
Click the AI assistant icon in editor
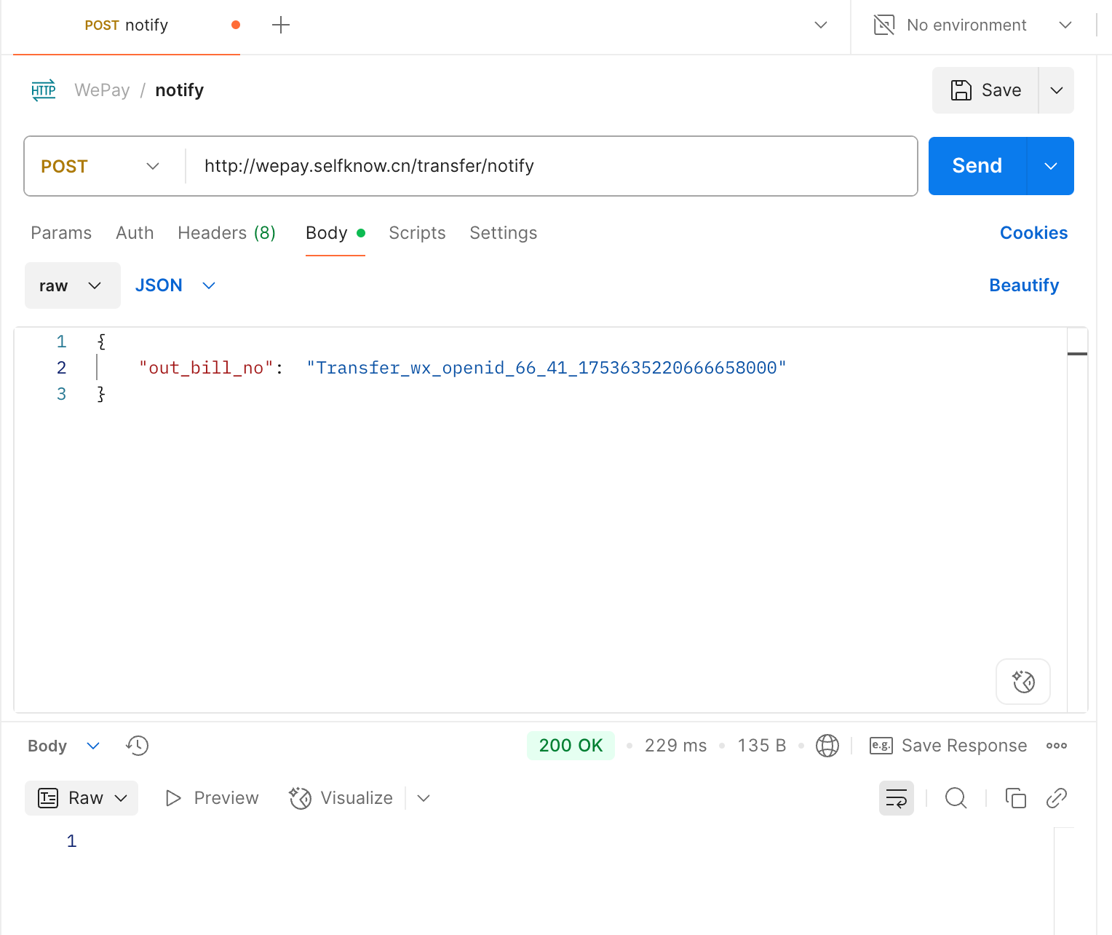[x=1022, y=682]
